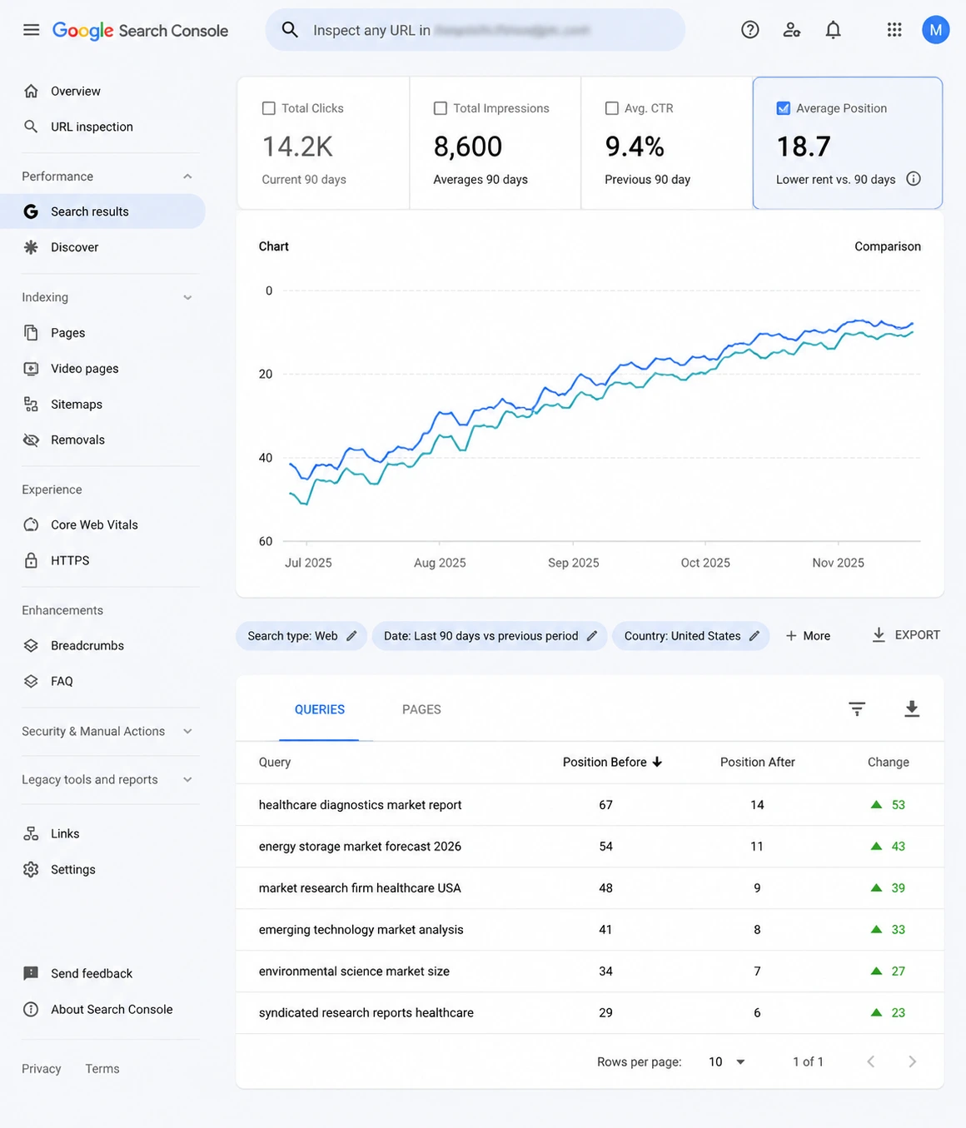966x1128 pixels.
Task: Click the Links network icon
Action: coord(31,833)
